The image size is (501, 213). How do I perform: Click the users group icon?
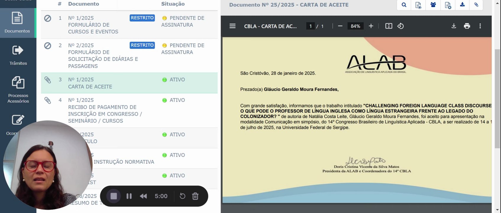tap(433, 5)
